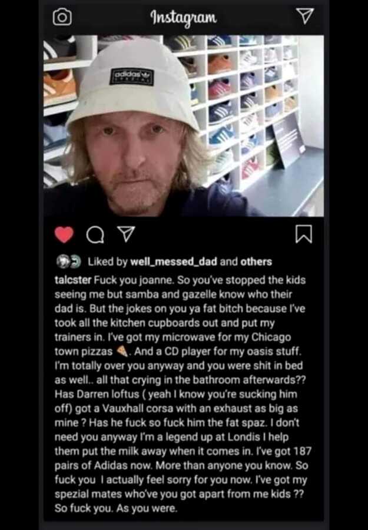Open the camera icon in header
This screenshot has height=530, width=368.
click(x=62, y=17)
